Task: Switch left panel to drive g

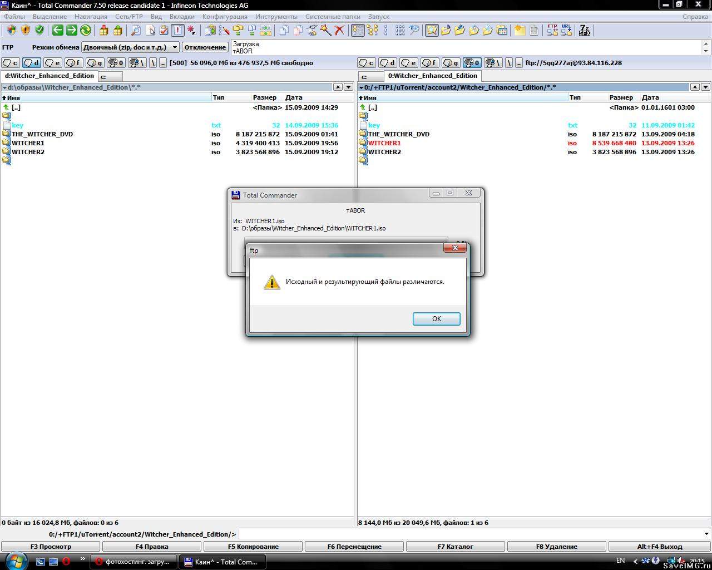Action: coord(96,63)
